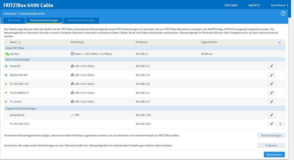Switch to the Alle Geräte tab
This screenshot has width=294, height=160.
[14, 20]
